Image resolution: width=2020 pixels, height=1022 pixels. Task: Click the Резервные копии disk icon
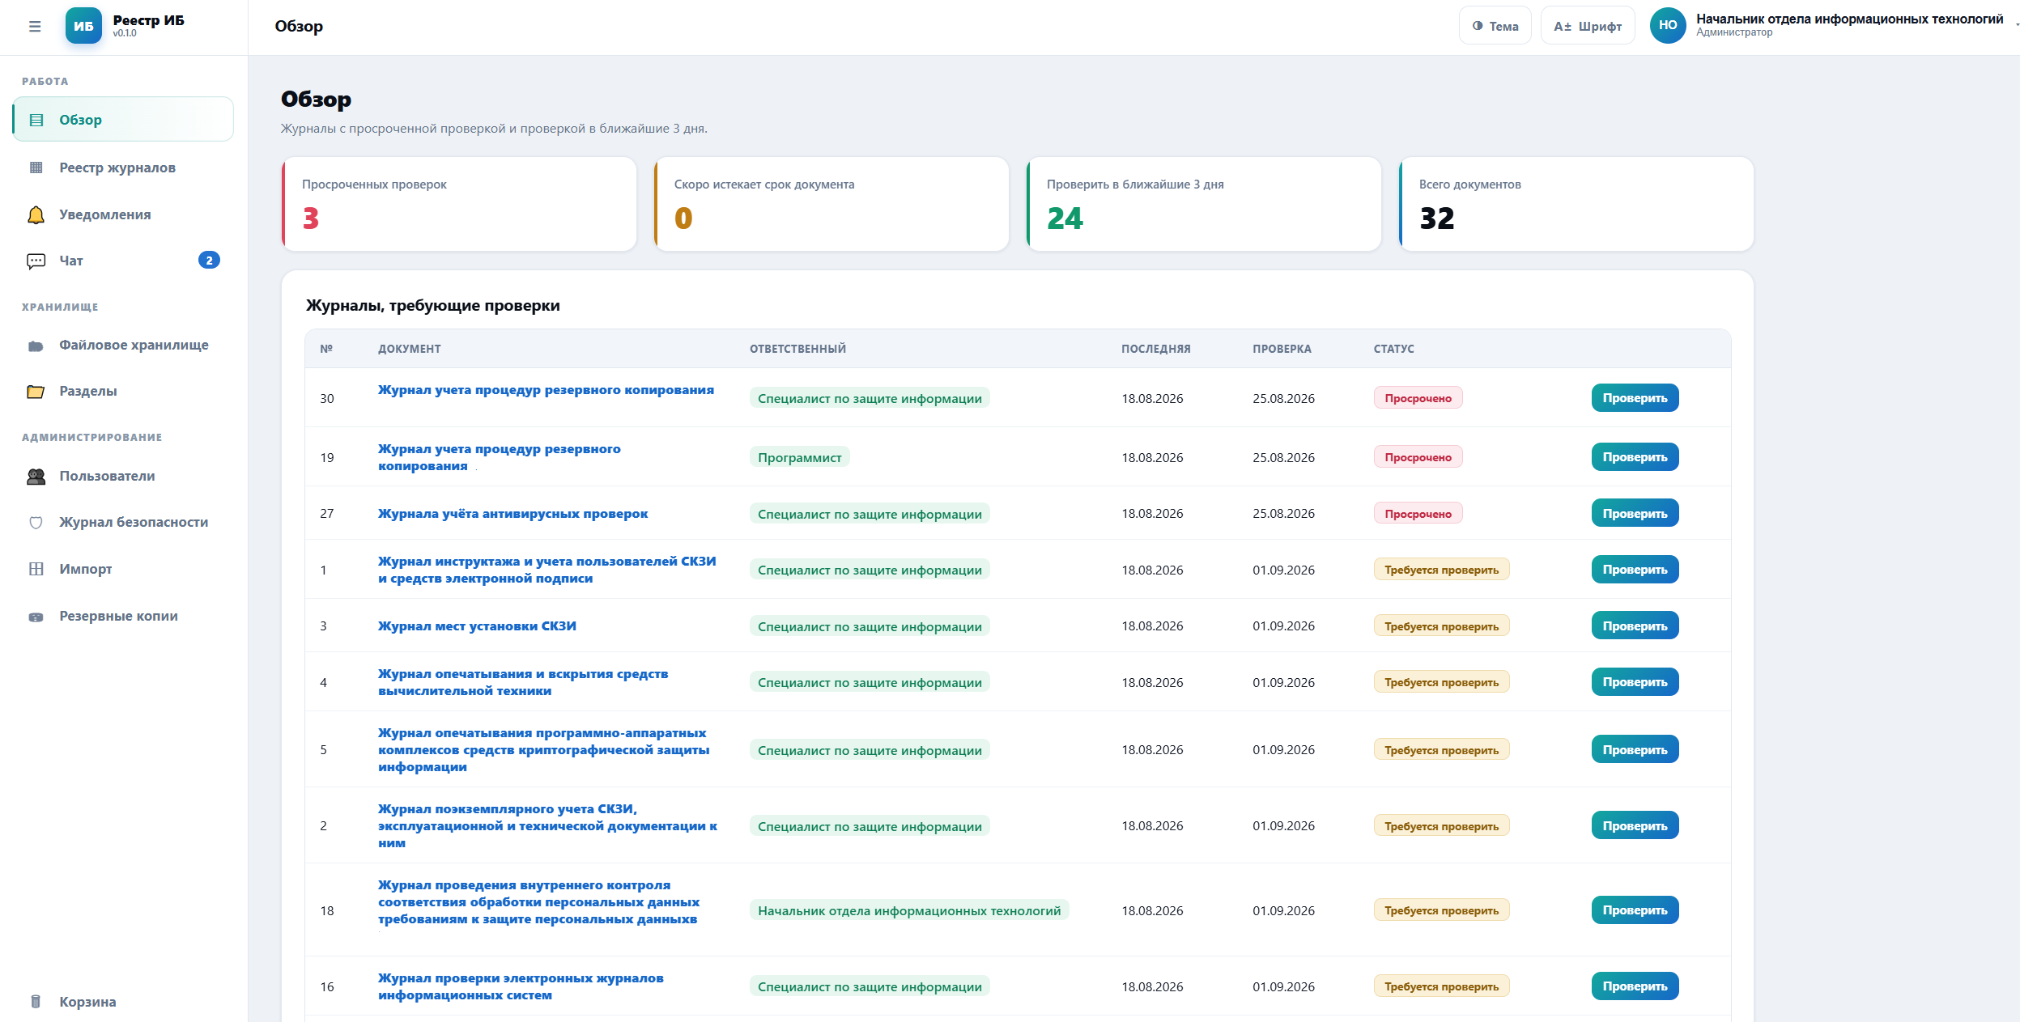[36, 617]
